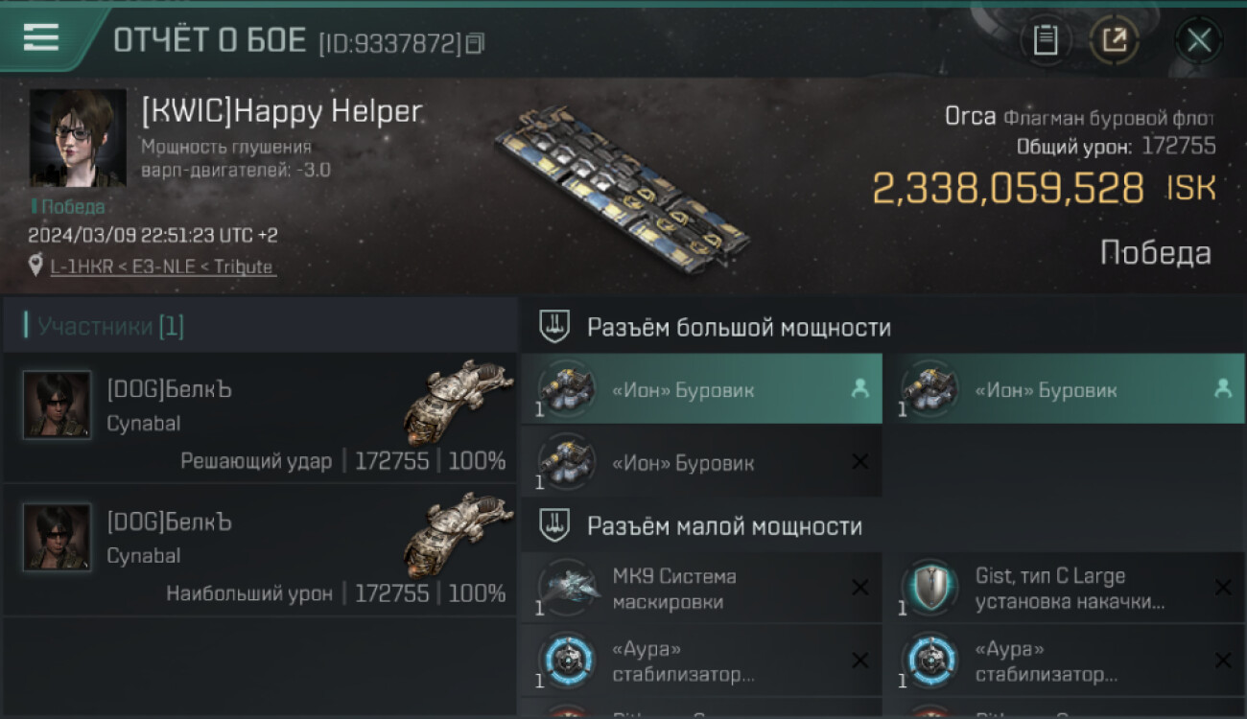Select the destroyed «Ион» Буровик with the X mark
The width and height of the screenshot is (1247, 719).
pyautogui.click(x=702, y=462)
